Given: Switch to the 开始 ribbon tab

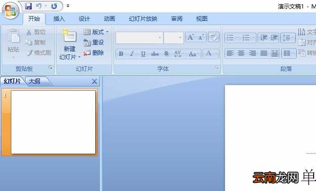Looking at the screenshot, I should [34, 19].
